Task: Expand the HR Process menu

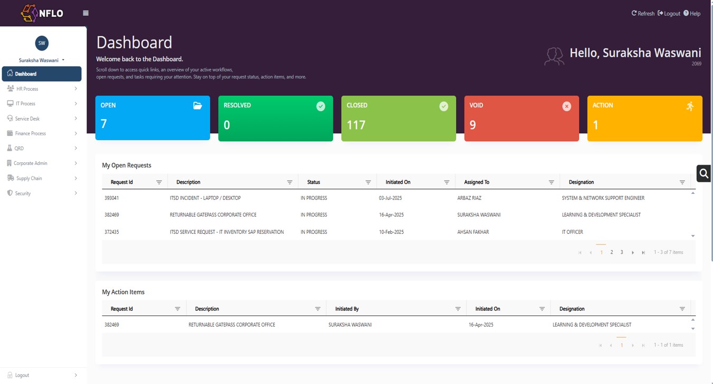Action: pyautogui.click(x=42, y=89)
